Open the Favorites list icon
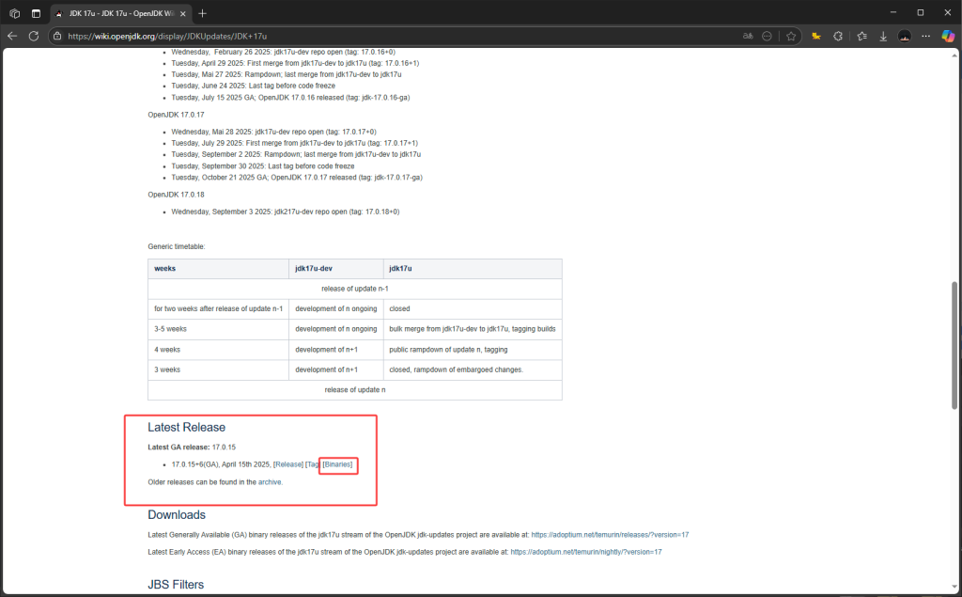The image size is (962, 597). pos(862,37)
